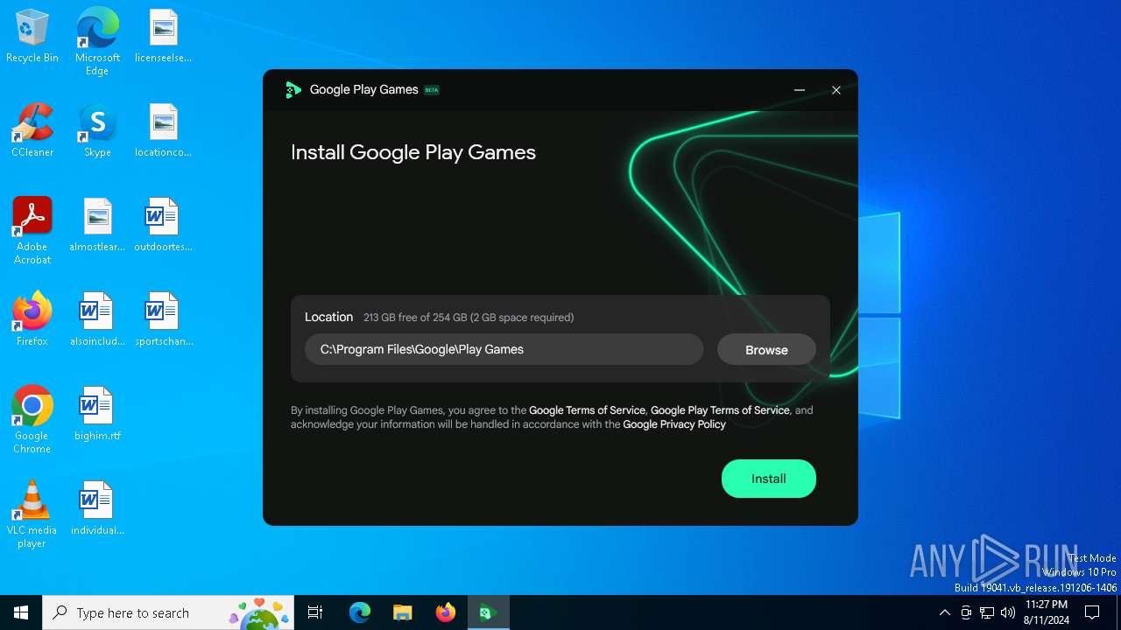Select the Firefox desktop shortcut

[x=32, y=320]
